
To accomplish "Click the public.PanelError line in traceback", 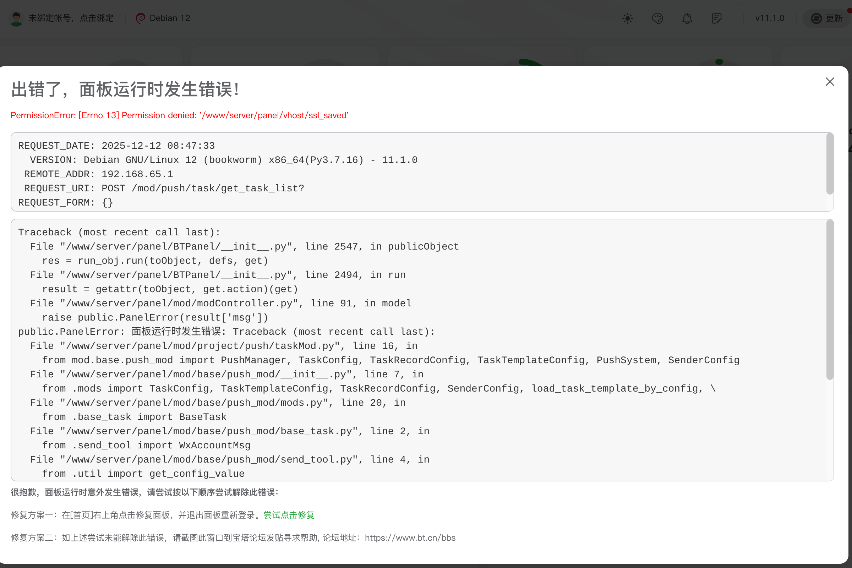I will point(226,332).
